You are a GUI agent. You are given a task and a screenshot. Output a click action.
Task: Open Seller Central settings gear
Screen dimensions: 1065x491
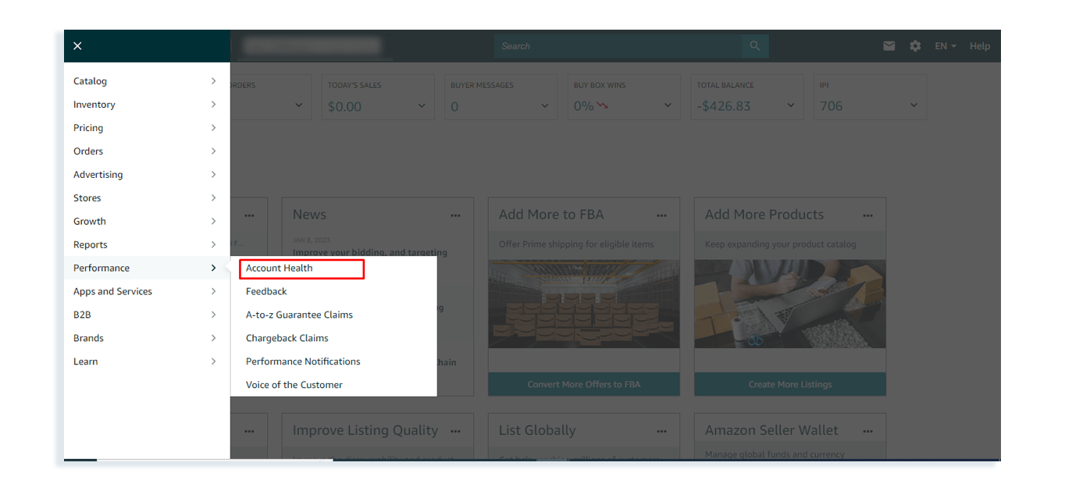pyautogui.click(x=914, y=45)
